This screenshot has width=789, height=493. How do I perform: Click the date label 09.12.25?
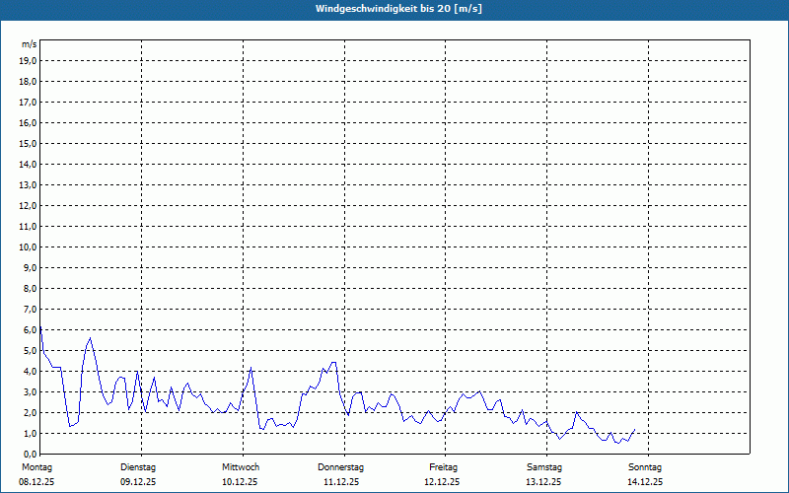[x=138, y=482]
